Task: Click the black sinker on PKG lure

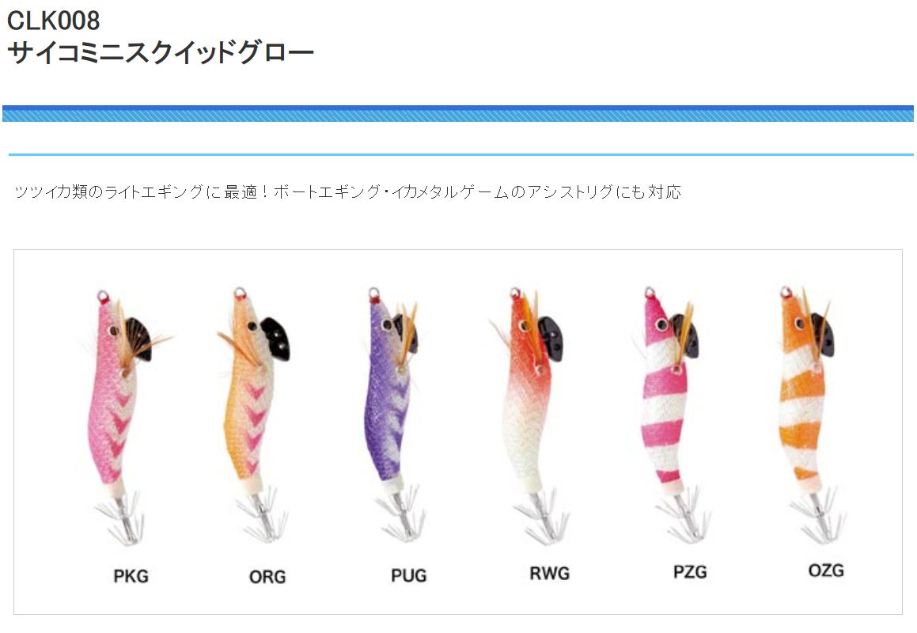Action: pyautogui.click(x=138, y=338)
